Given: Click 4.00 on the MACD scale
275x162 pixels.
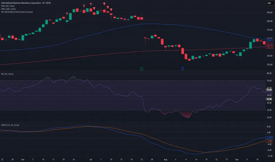Looking at the screenshot, I should (x=269, y=133).
